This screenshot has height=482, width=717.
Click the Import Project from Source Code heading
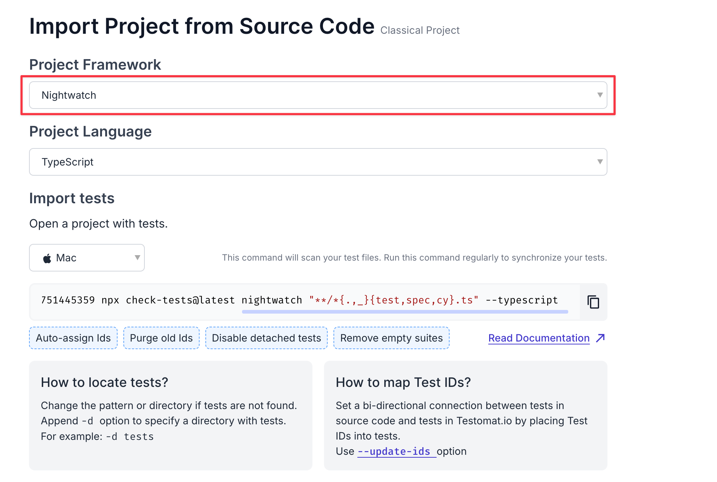point(202,26)
